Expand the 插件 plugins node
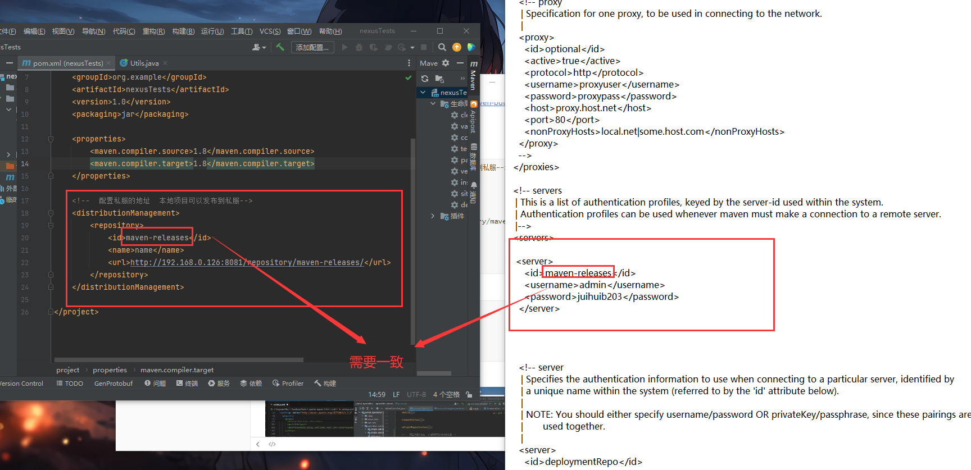 (x=433, y=216)
